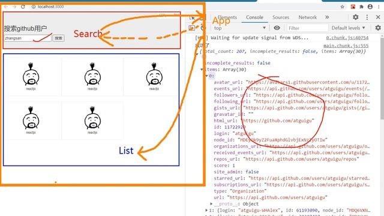Click the html_url value https://github.com/atguigu

pos(277,121)
